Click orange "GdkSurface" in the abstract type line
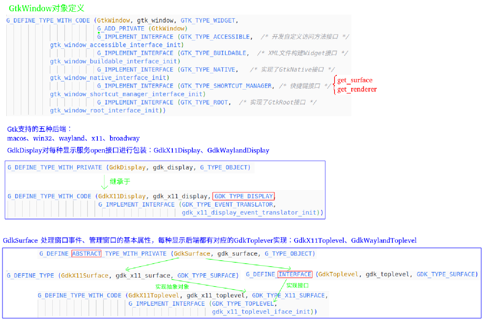The image size is (491, 322). point(192,254)
